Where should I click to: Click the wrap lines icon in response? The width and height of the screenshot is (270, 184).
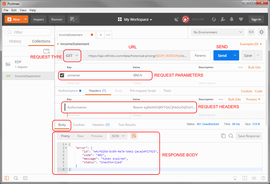click(x=134, y=136)
